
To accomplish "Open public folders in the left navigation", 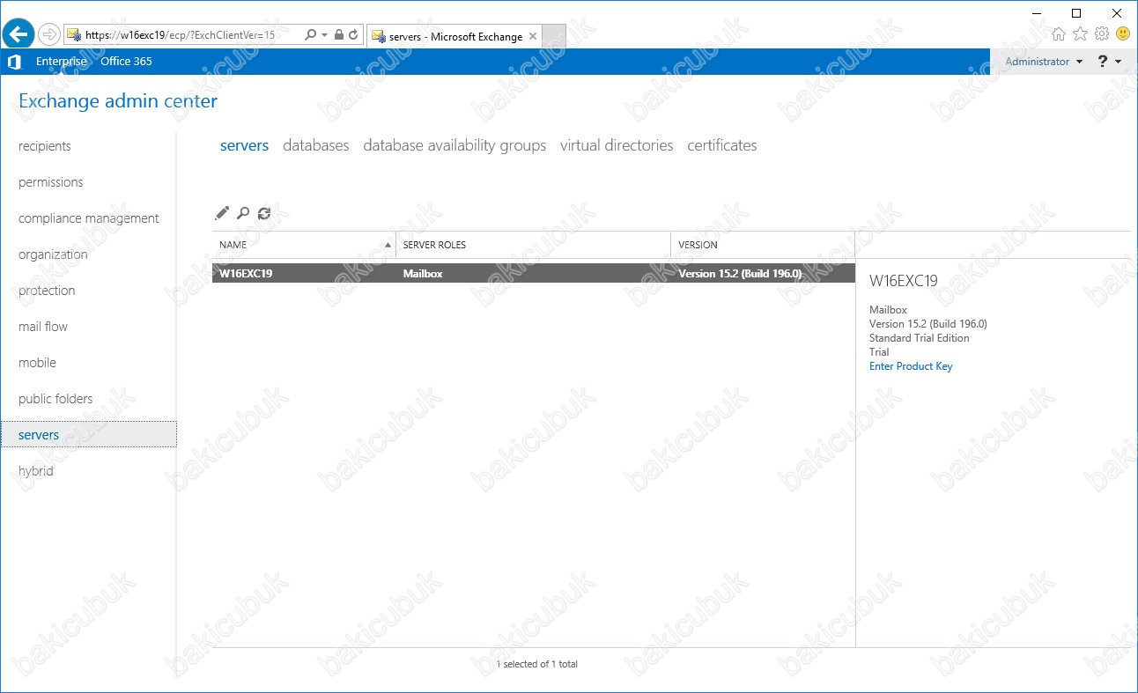I will 55,399.
